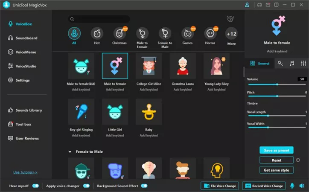Toggle Hear myself switch
The image size is (309, 192).
pos(36,186)
